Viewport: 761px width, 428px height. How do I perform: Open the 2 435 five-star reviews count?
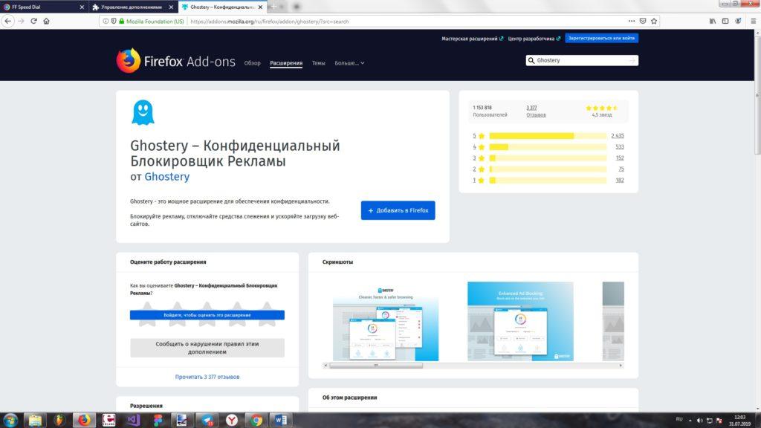tap(618, 136)
